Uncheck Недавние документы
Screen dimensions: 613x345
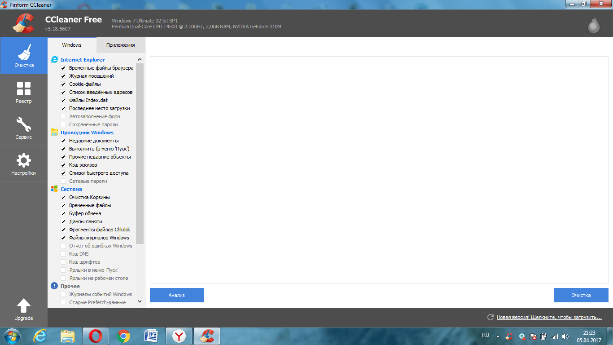(63, 141)
